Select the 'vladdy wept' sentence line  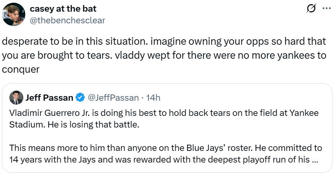pyautogui.click(x=164, y=56)
